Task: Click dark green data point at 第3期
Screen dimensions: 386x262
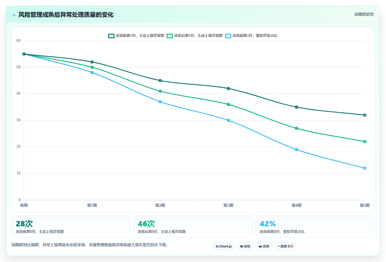Action: pyautogui.click(x=228, y=89)
